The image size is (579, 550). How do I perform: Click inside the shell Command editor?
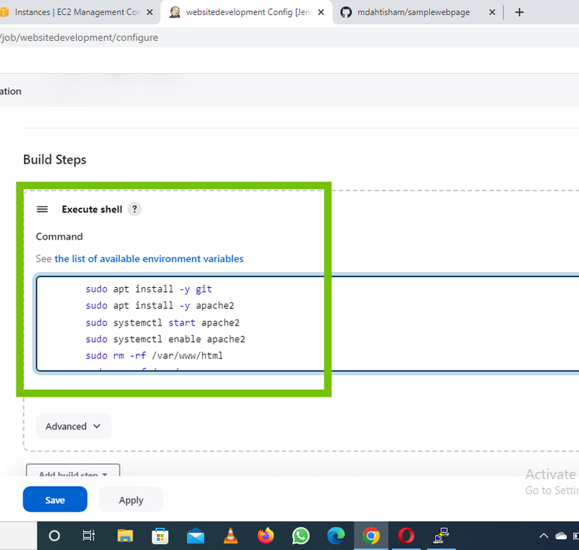coord(308,323)
